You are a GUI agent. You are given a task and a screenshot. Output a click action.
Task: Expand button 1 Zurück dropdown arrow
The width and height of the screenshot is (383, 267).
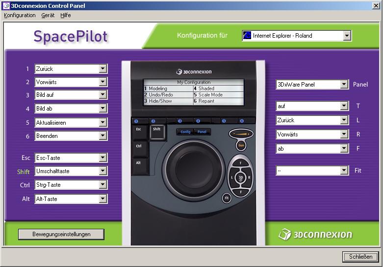coord(103,68)
